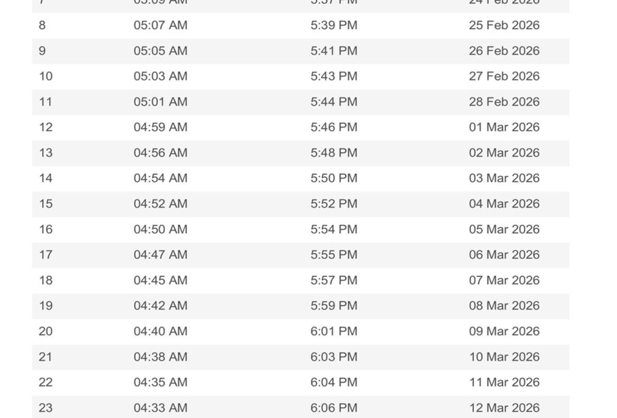Select row number 14 in table

[46, 178]
